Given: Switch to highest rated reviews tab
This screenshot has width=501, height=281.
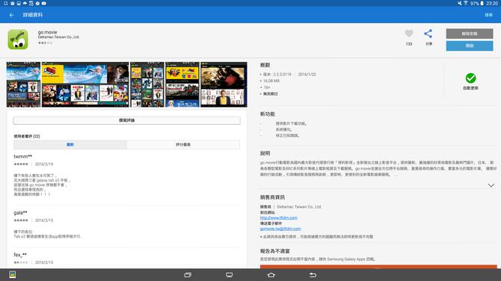Looking at the screenshot, I should coord(183,145).
